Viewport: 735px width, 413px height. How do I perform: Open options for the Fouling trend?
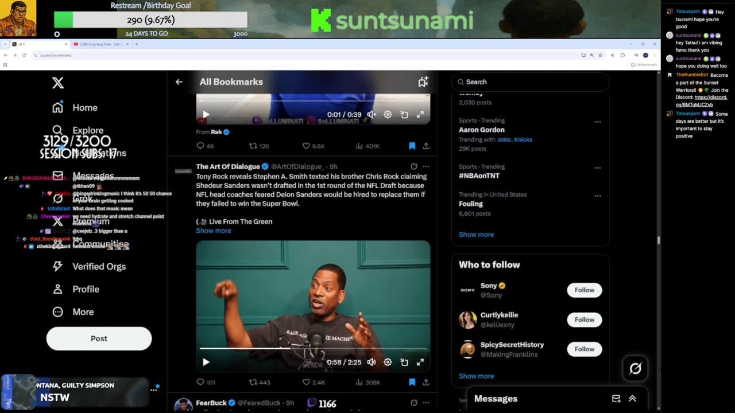pos(598,196)
